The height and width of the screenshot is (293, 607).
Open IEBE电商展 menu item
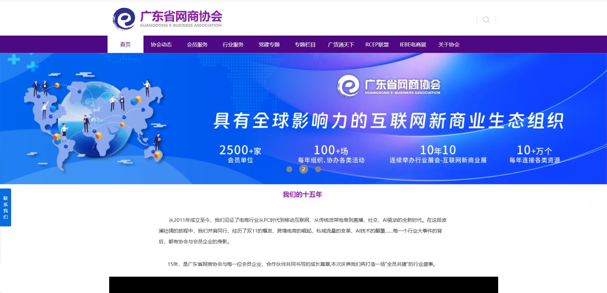(x=413, y=44)
